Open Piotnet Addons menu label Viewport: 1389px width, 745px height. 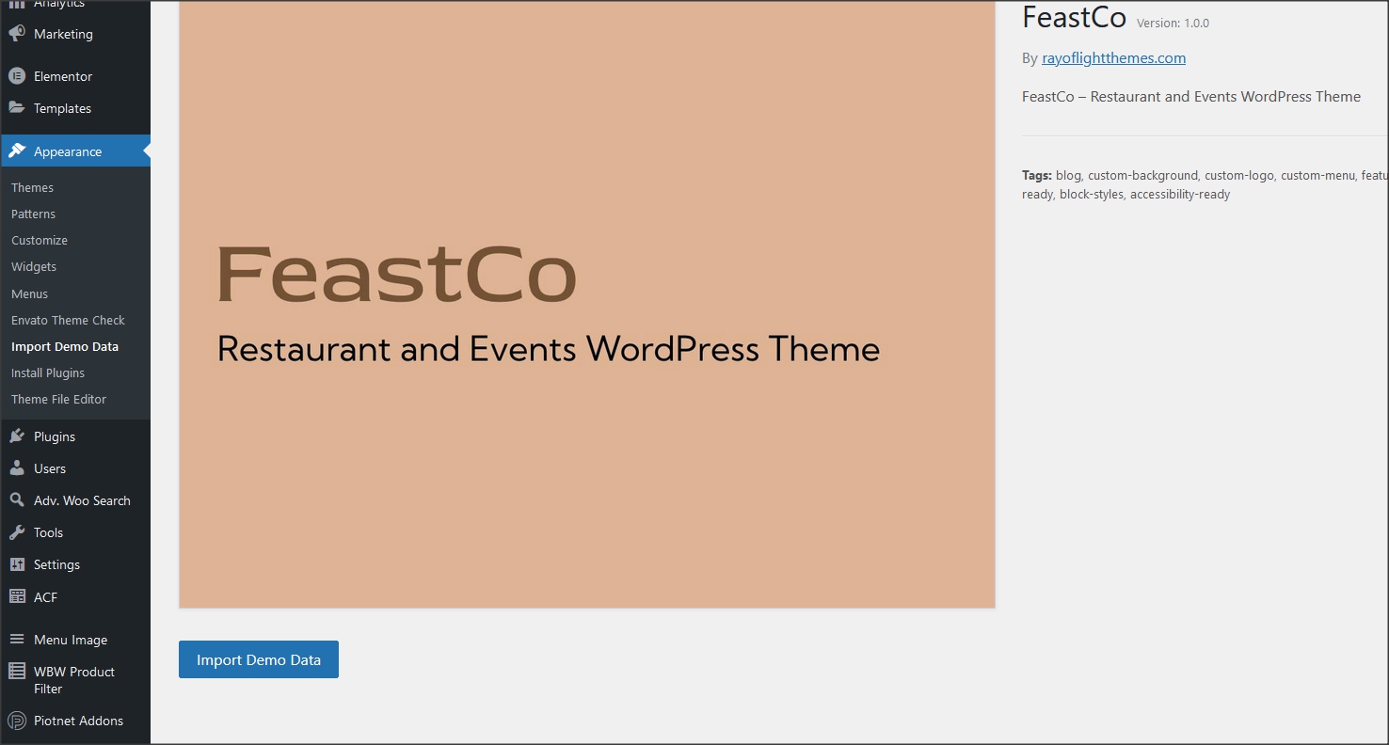coord(78,721)
